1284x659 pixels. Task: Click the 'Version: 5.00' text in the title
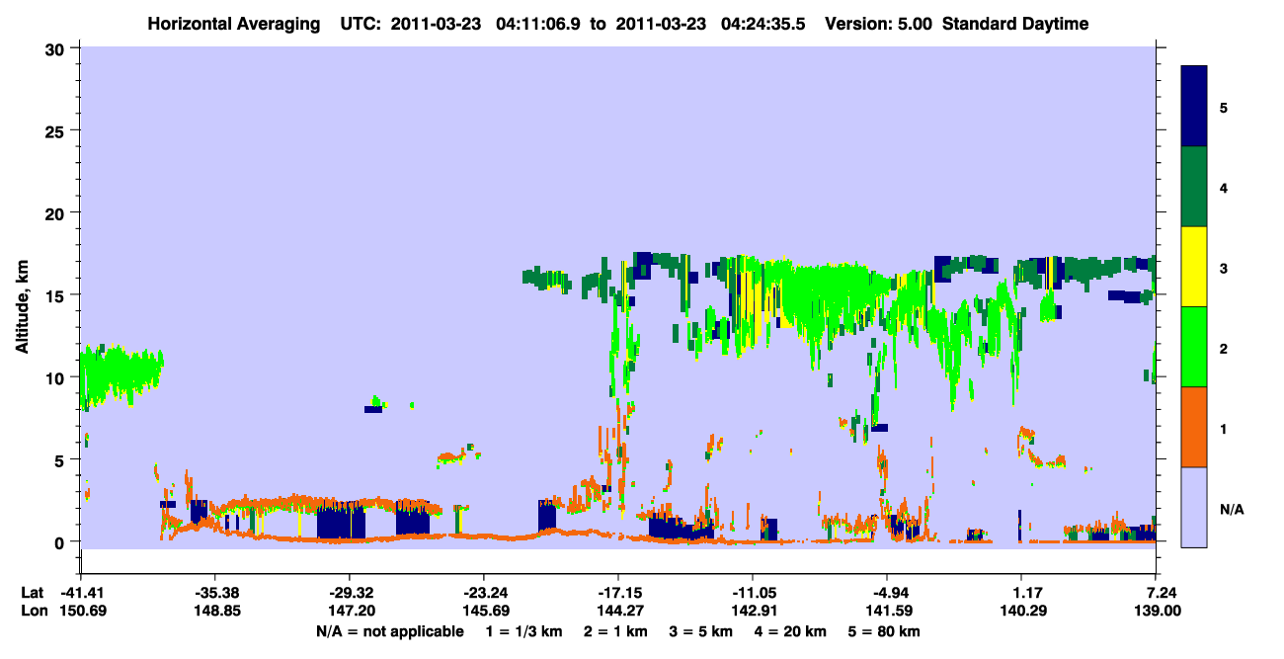tap(878, 24)
